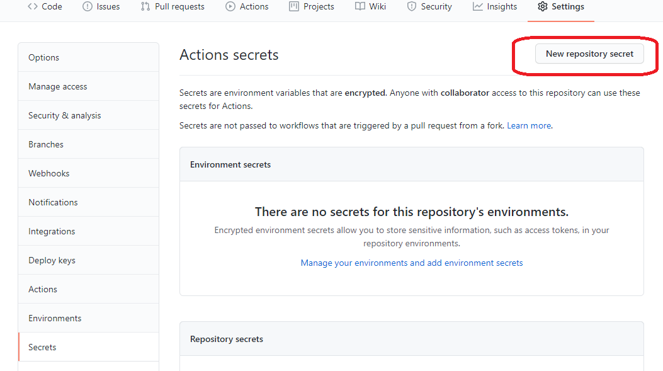Navigate to Branches settings page
Screen dimensions: 663x371
point(46,144)
